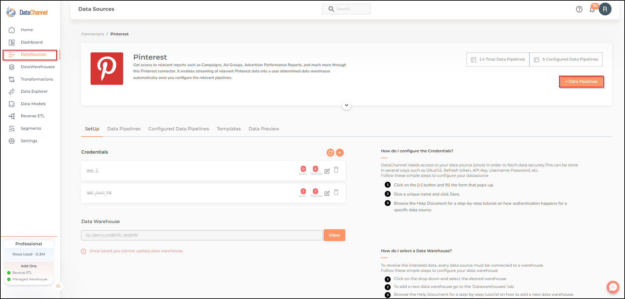Click the 14 Total Data Pipelines button
The width and height of the screenshot is (625, 299).
pos(498,59)
